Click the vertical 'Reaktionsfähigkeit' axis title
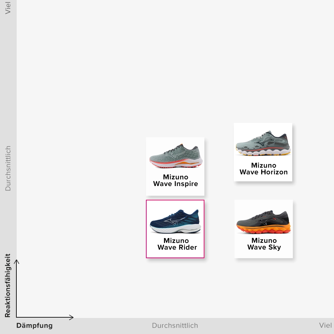This screenshot has width=334, height=334. click(8, 286)
